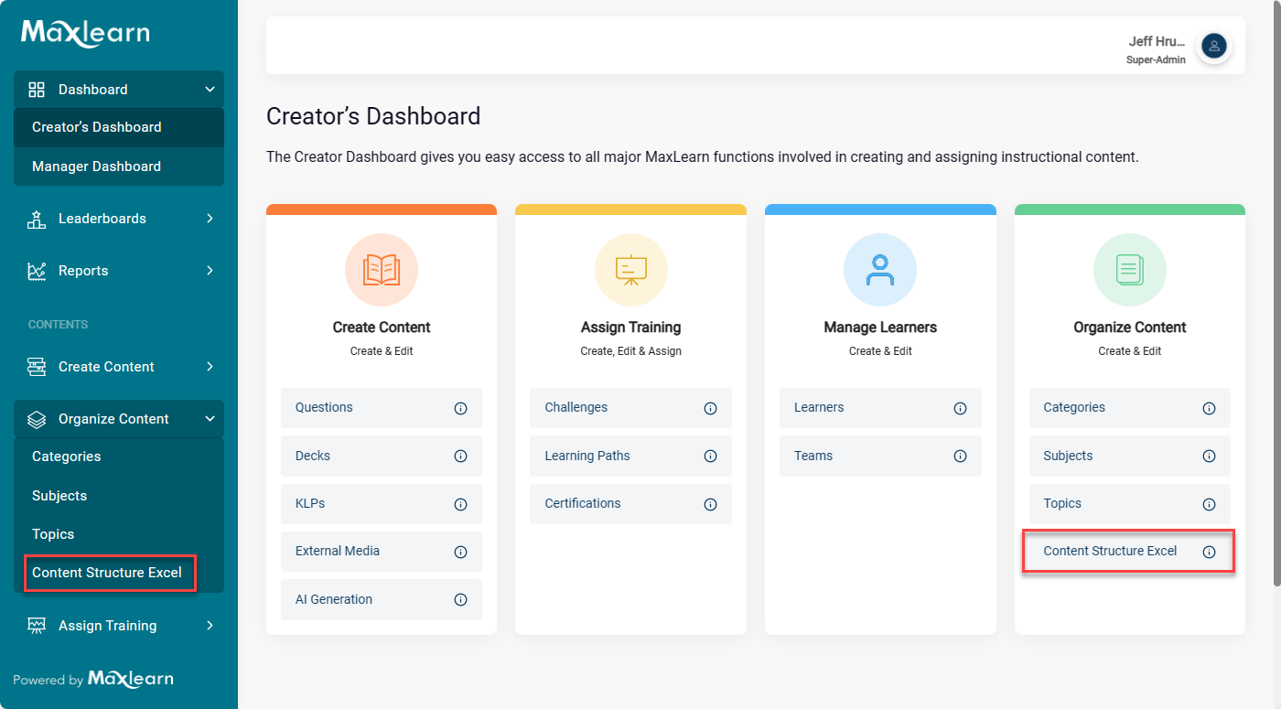
Task: Click info icon next to AI Generation
Action: pos(460,600)
